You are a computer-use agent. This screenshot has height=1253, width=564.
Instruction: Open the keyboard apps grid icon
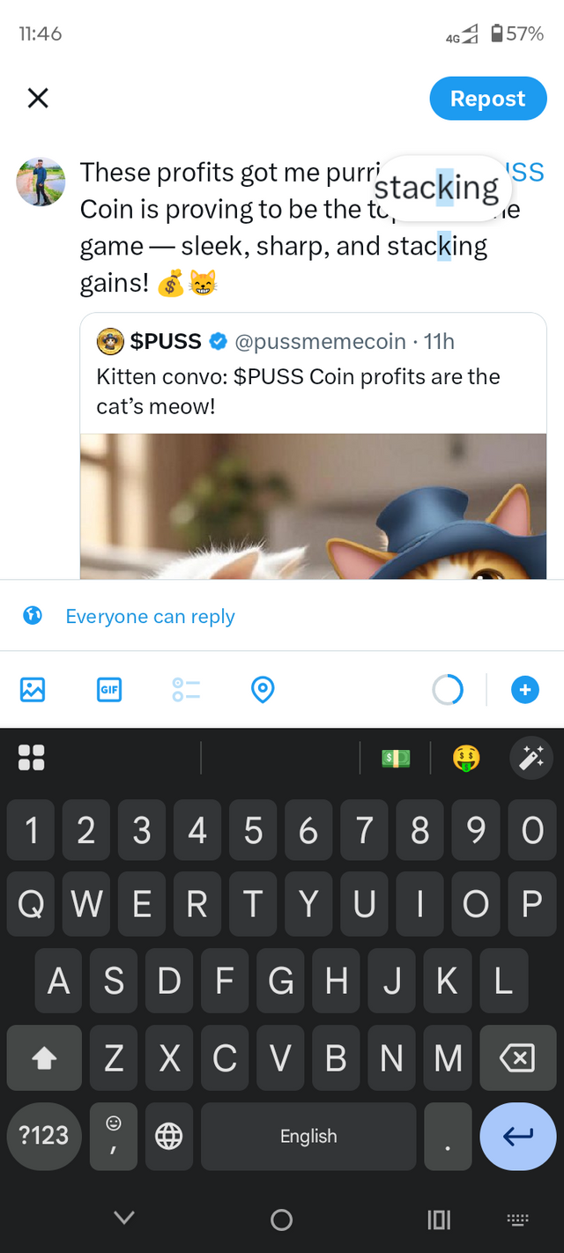tap(32, 757)
